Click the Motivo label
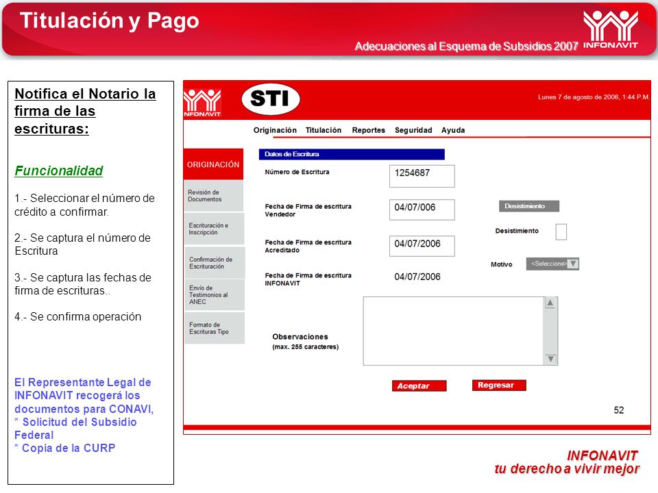658x493 pixels. point(502,264)
